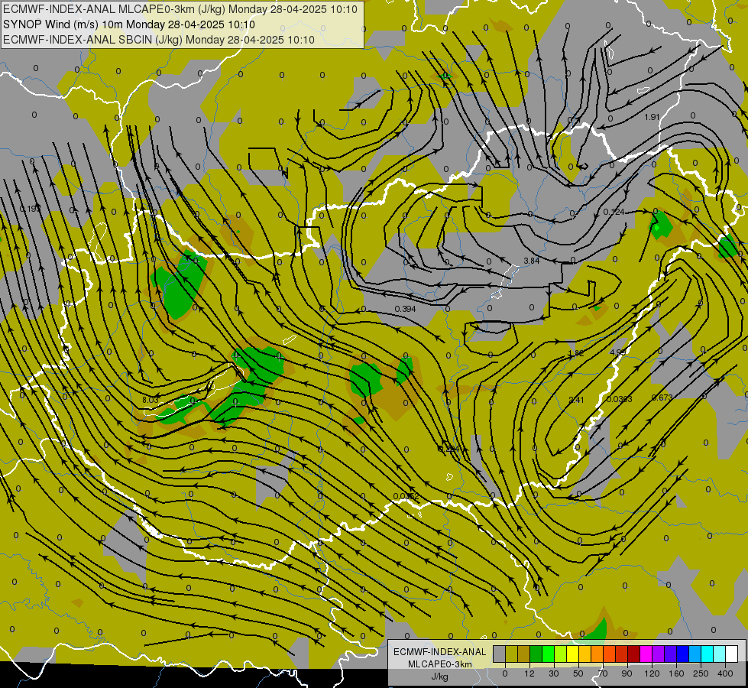
Task: Click the legend's ECMWF-INDEX-ANAL heading
Action: [x=440, y=652]
